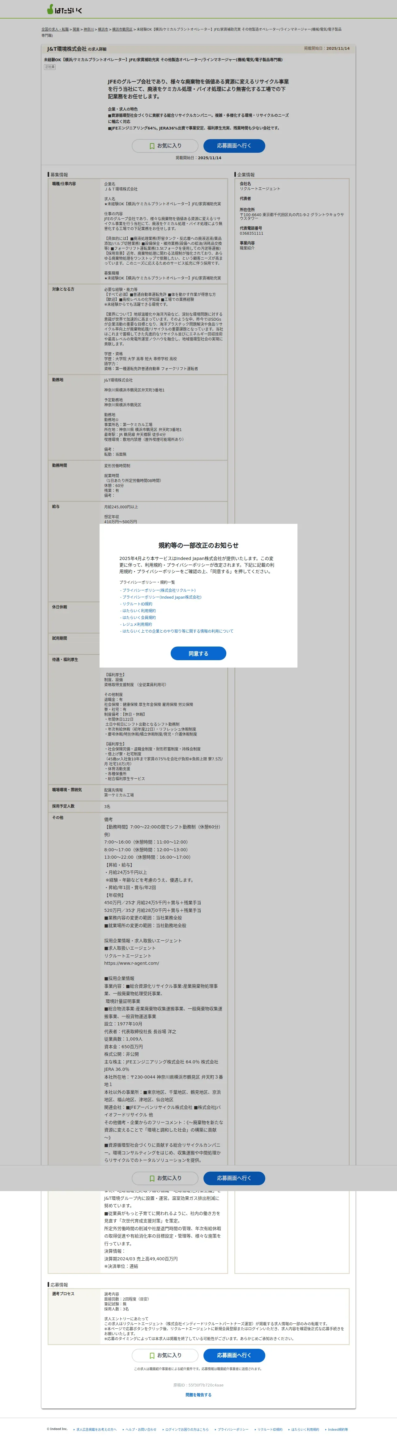
Task: Open footer Indeed規約等 link
Action: [338, 1429]
